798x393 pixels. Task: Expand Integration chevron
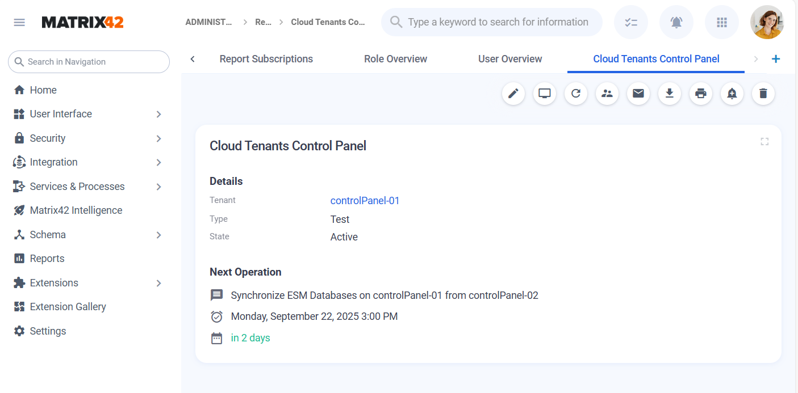point(158,162)
